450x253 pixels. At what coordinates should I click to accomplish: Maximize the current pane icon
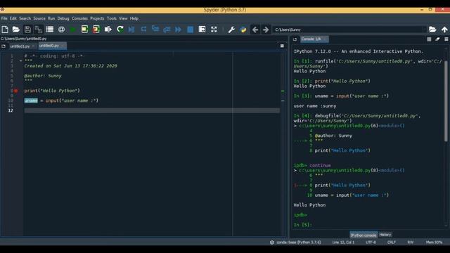tap(202, 30)
